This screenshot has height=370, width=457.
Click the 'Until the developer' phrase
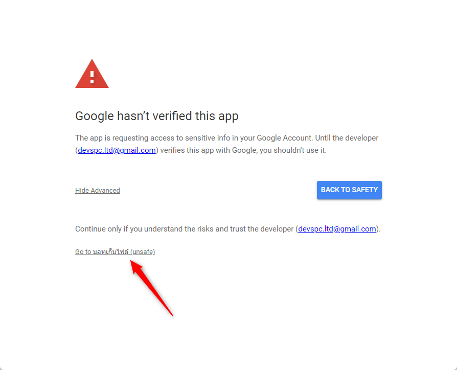pyautogui.click(x=347, y=138)
